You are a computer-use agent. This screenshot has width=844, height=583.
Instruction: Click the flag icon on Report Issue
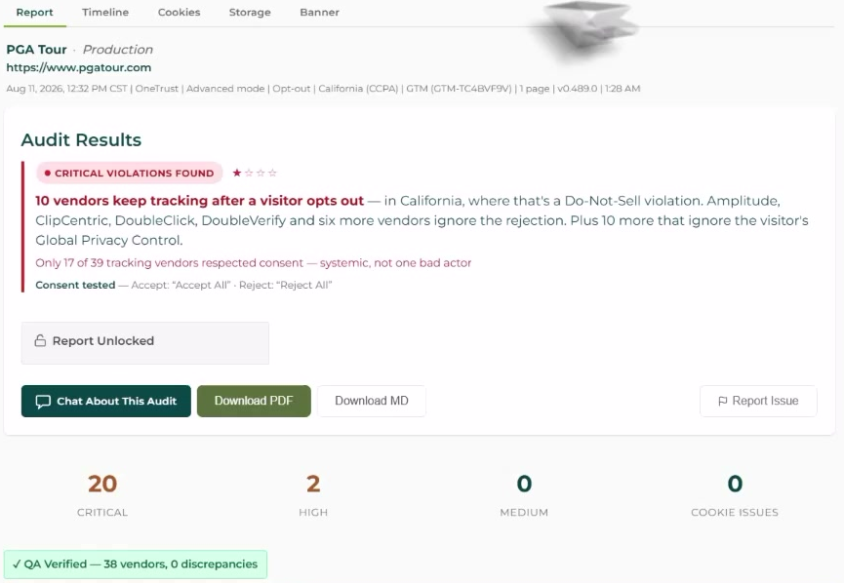click(723, 402)
